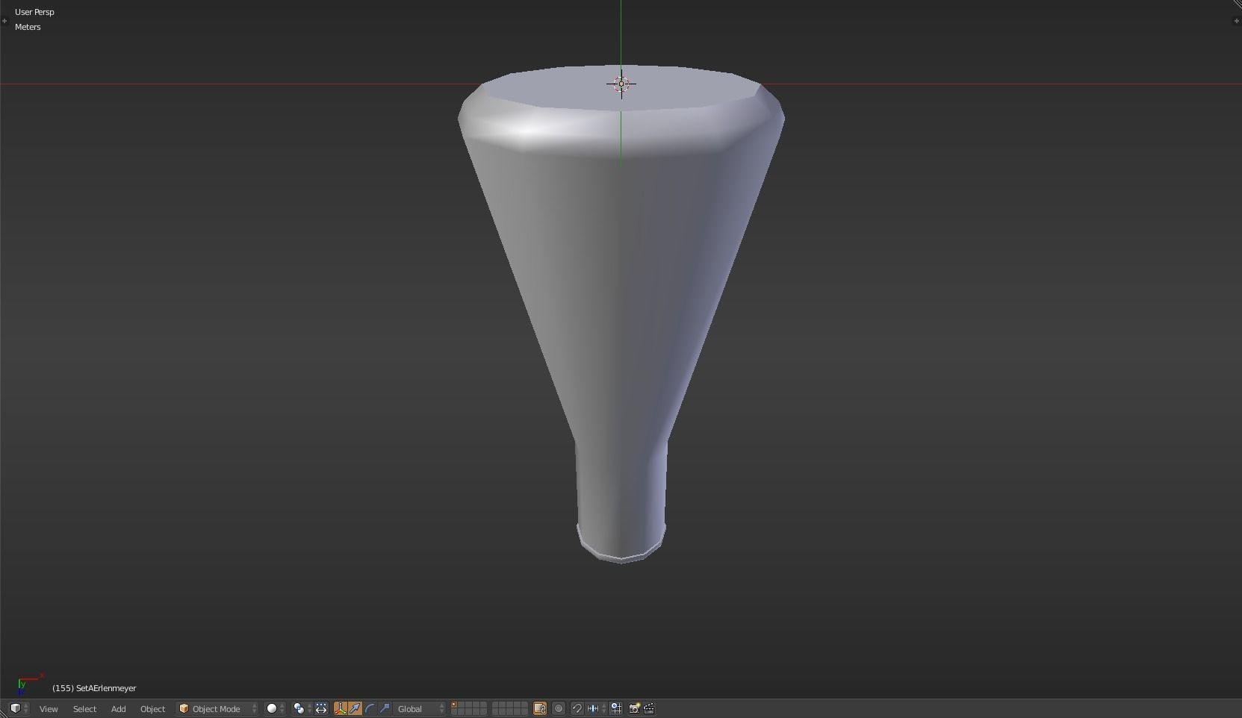Toggle visibility of layer 11
Image resolution: width=1242 pixels, height=718 pixels.
click(x=454, y=712)
